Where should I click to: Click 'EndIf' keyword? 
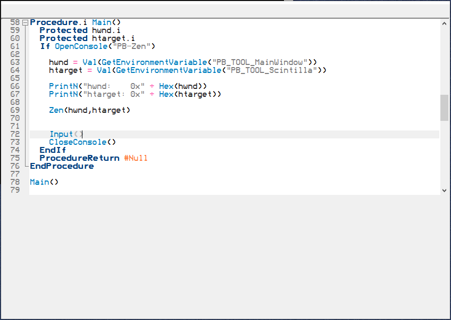(x=53, y=150)
